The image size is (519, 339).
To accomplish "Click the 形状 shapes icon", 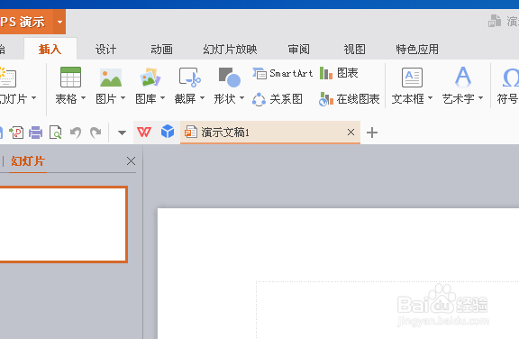I will (x=230, y=78).
